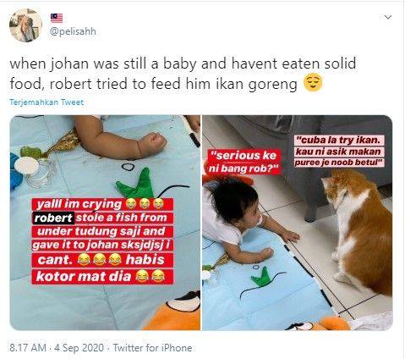Click the Malaysia flag display name emoji

click(57, 19)
